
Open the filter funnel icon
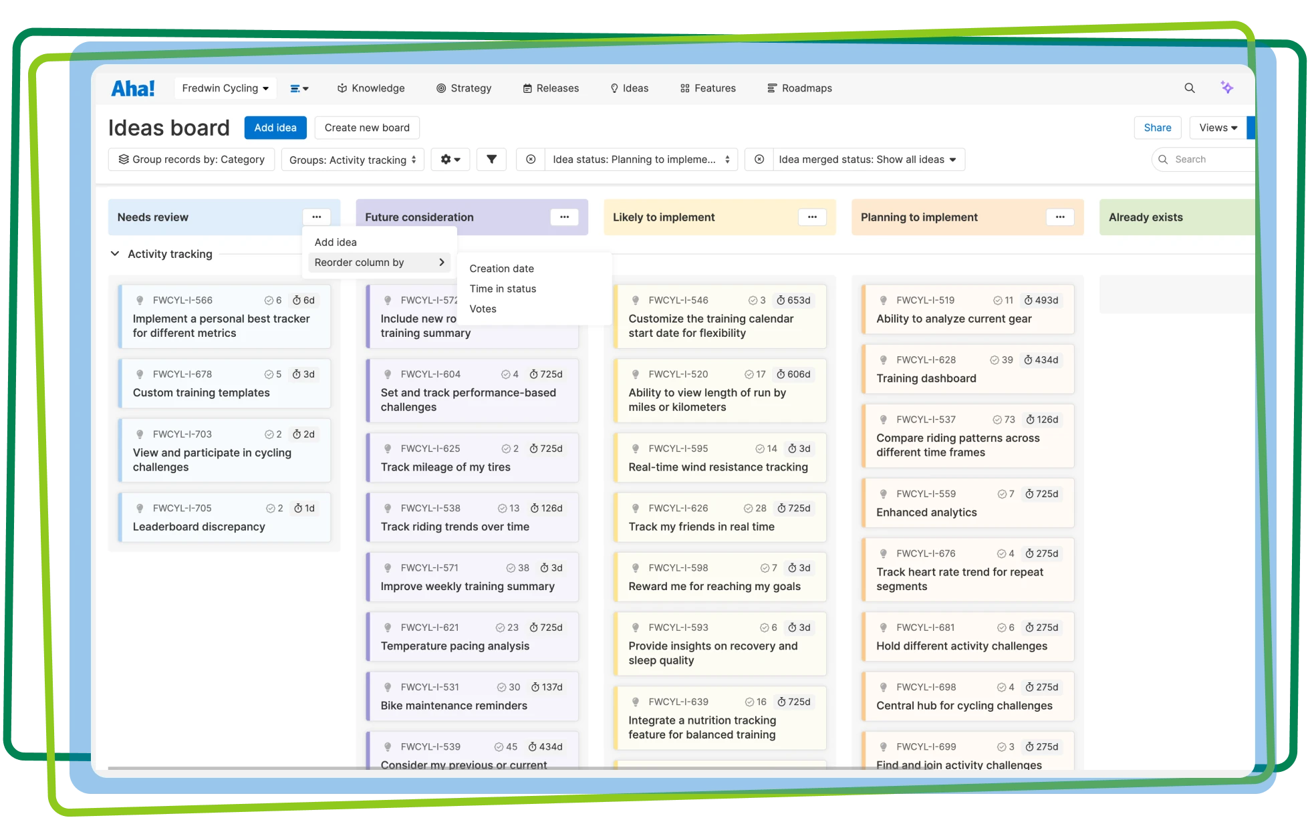point(491,159)
